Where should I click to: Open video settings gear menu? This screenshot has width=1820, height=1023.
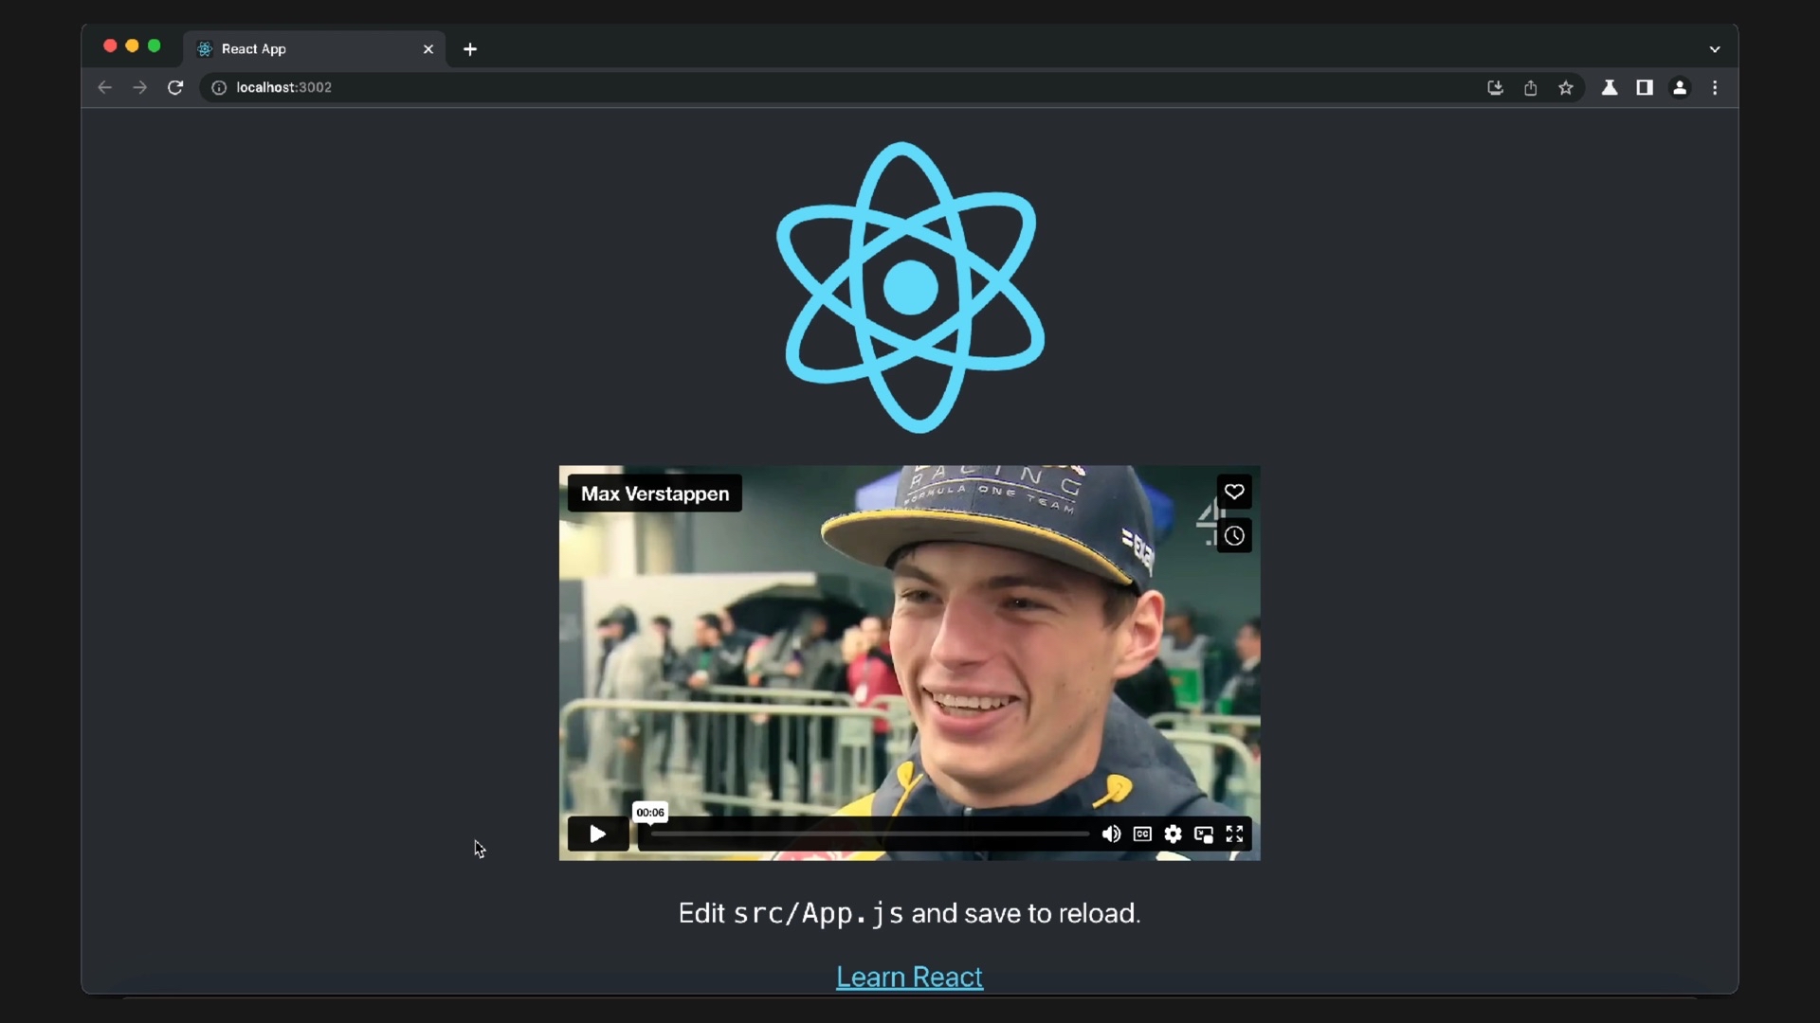pyautogui.click(x=1173, y=834)
